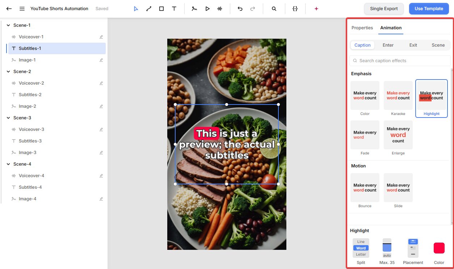This screenshot has height=269, width=454.
Task: Edit Image-1 with pencil icon
Action: [101, 60]
